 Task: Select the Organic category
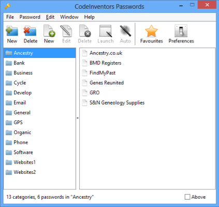point(39,132)
